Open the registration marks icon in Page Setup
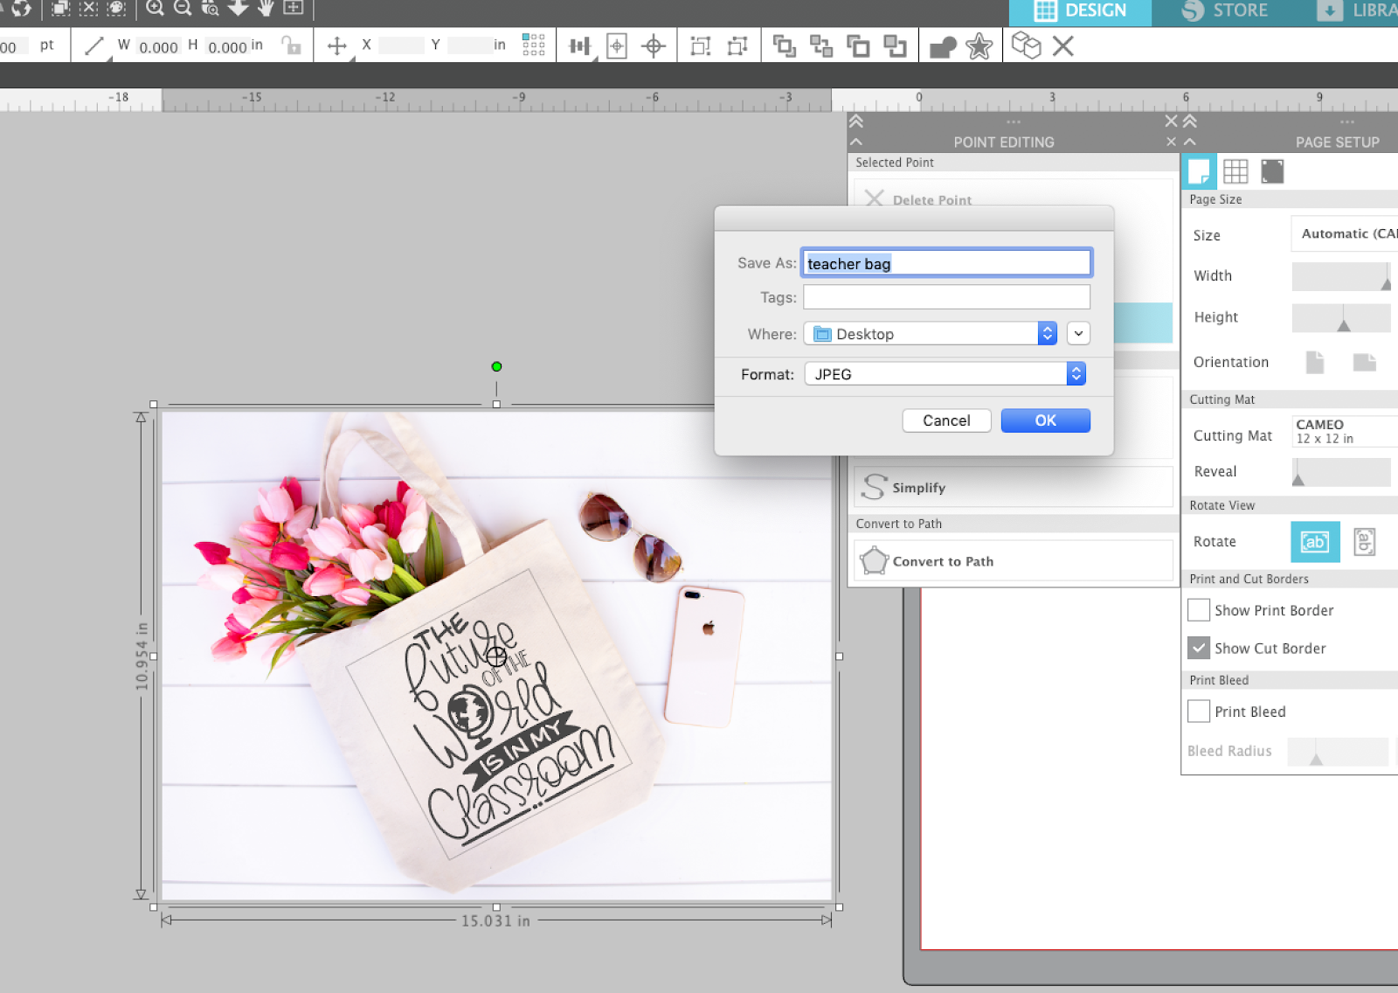Screen dimensions: 1398x993 (x=1271, y=171)
